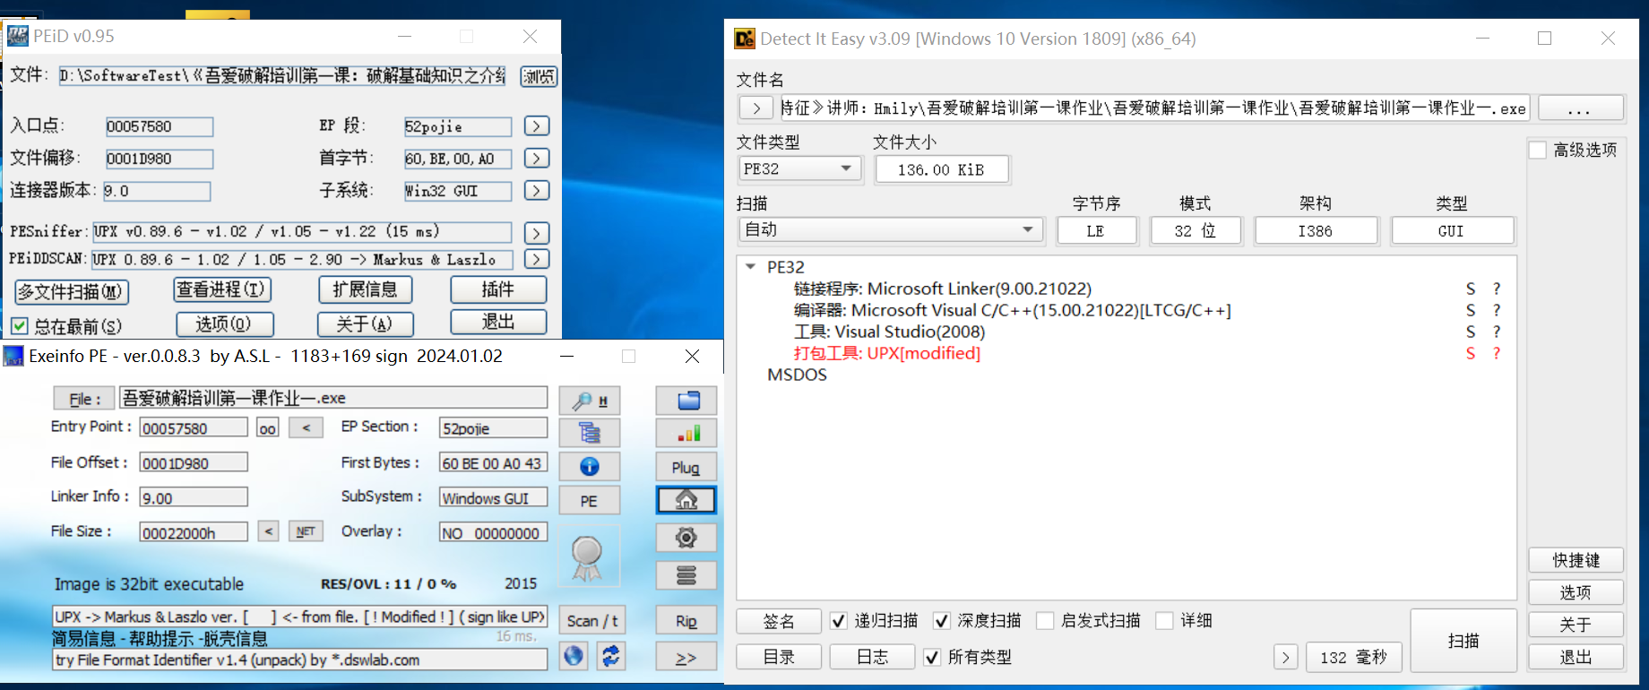Viewport: 1649px width, 690px height.
Task: Click the arrow button next to PEiD 首字节 field
Action: tap(536, 159)
